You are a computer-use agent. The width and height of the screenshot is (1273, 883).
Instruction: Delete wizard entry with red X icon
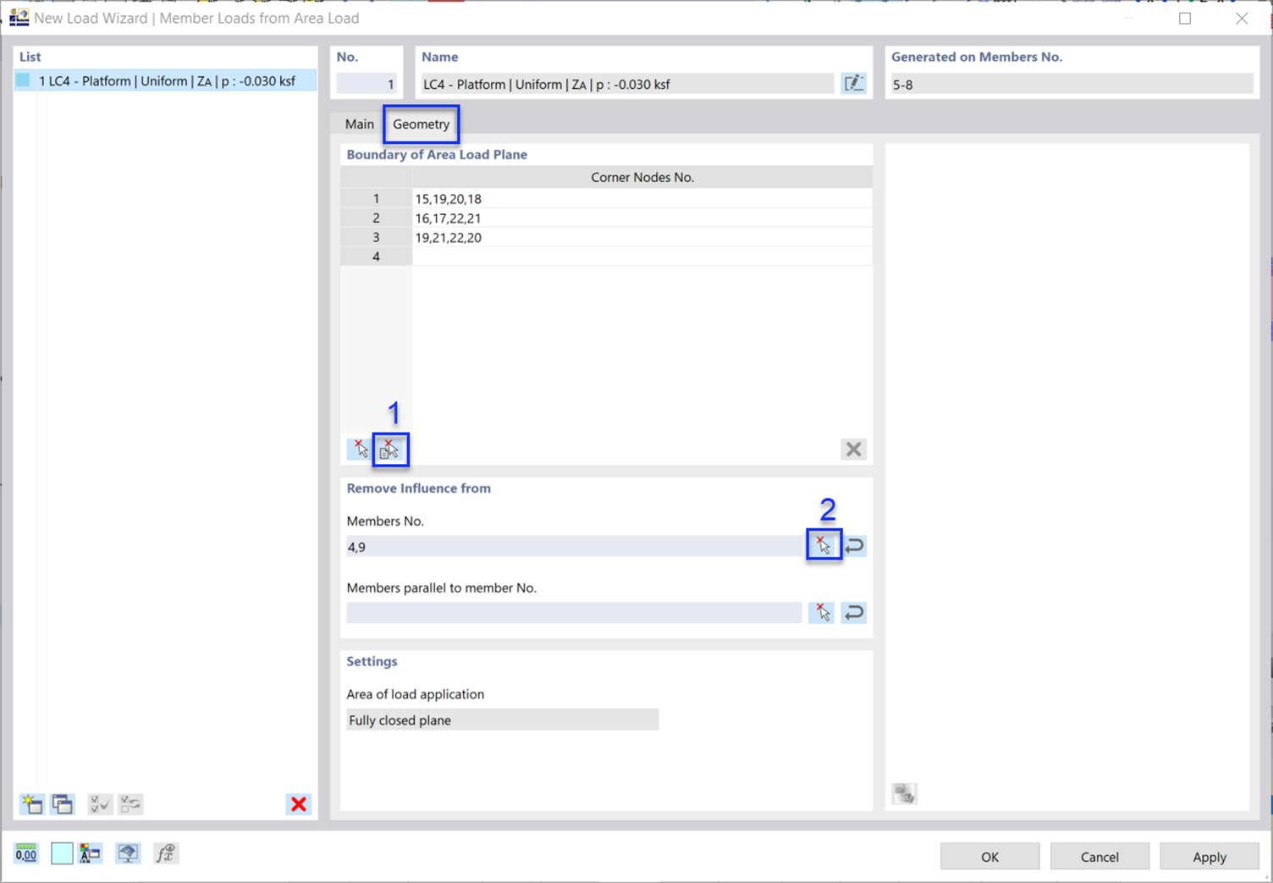coord(298,803)
